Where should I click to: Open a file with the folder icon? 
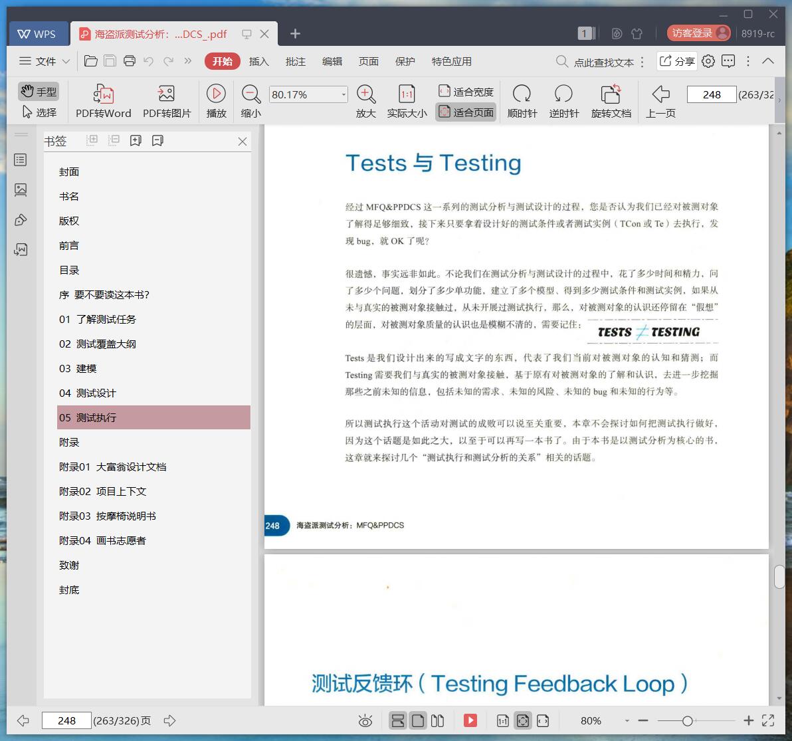pos(91,61)
